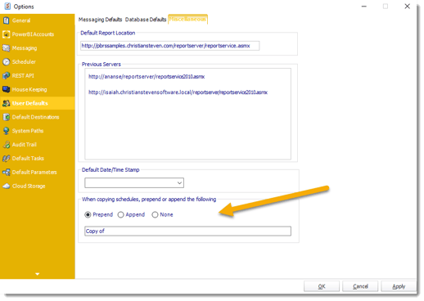This screenshot has height=301, width=424.
Task: Click the 'Copy of' text field
Action: pos(187,231)
